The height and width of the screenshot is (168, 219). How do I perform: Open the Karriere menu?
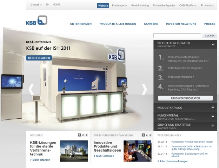coord(151,24)
